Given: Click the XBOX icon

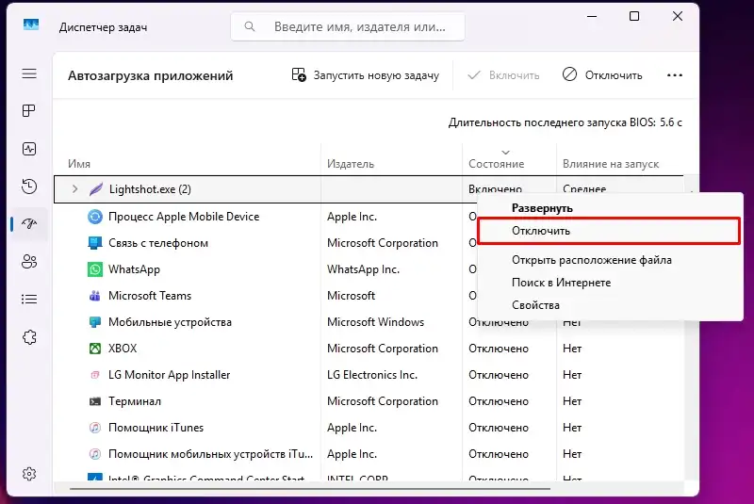Looking at the screenshot, I should [95, 349].
